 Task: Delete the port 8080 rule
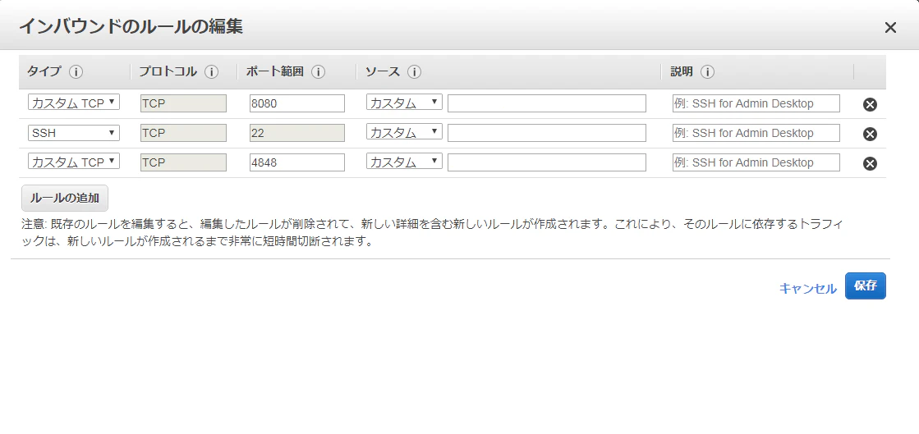(870, 105)
